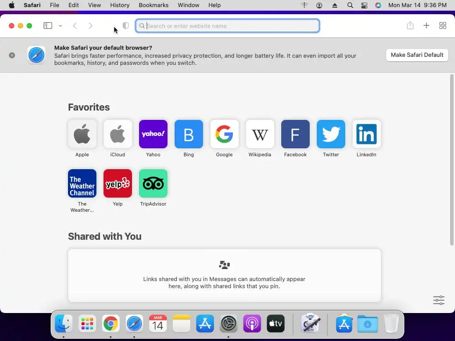
Task: Open Launchpad from the Dock
Action: 87,323
